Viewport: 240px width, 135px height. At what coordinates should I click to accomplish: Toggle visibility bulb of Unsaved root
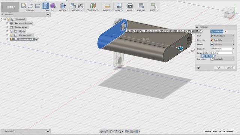click(x=8, y=19)
